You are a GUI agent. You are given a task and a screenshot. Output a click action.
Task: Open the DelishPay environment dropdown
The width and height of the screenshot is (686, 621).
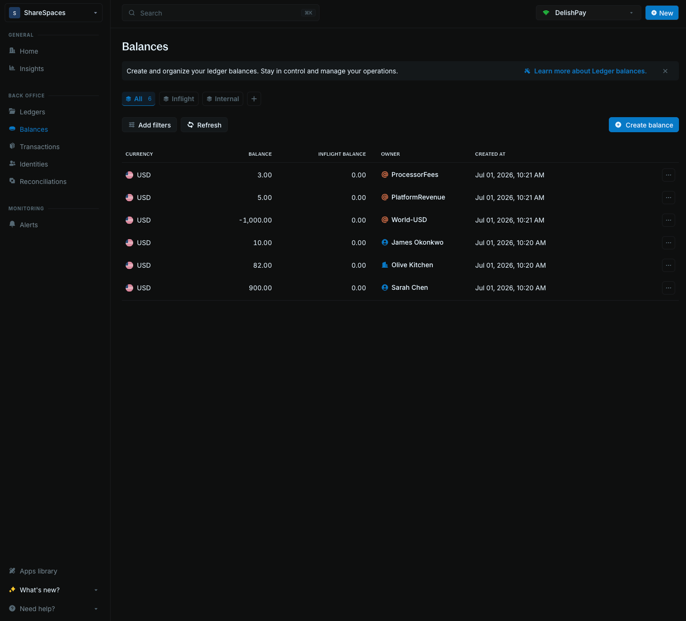(x=588, y=13)
